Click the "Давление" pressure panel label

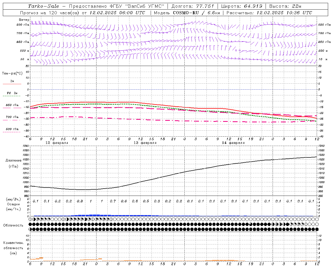[13, 161]
